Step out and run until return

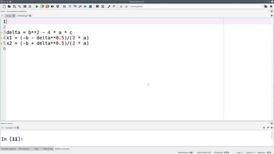pos(80,6)
